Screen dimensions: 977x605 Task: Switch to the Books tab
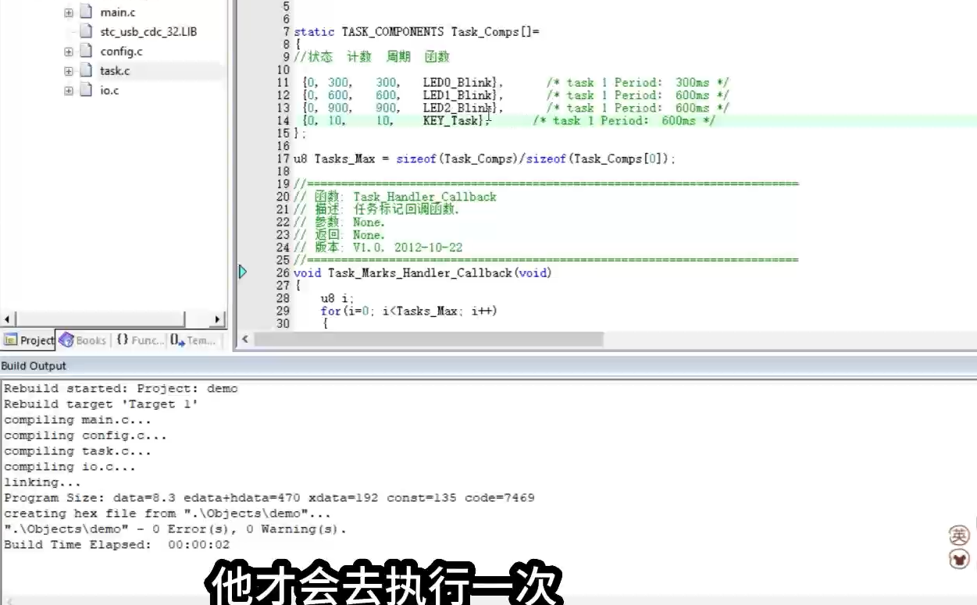click(x=83, y=340)
